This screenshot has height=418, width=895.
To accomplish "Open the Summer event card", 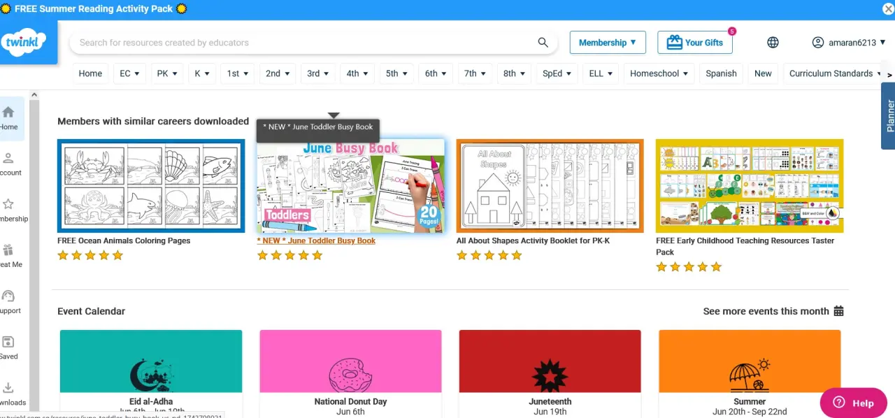I will tap(750, 374).
